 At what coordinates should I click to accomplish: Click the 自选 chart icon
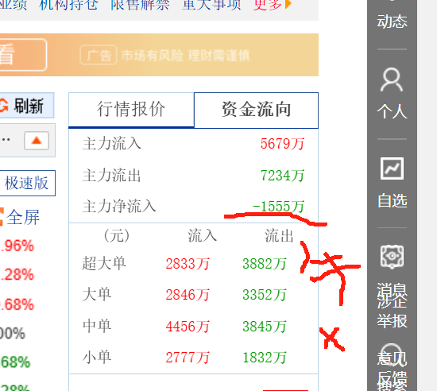[392, 168]
